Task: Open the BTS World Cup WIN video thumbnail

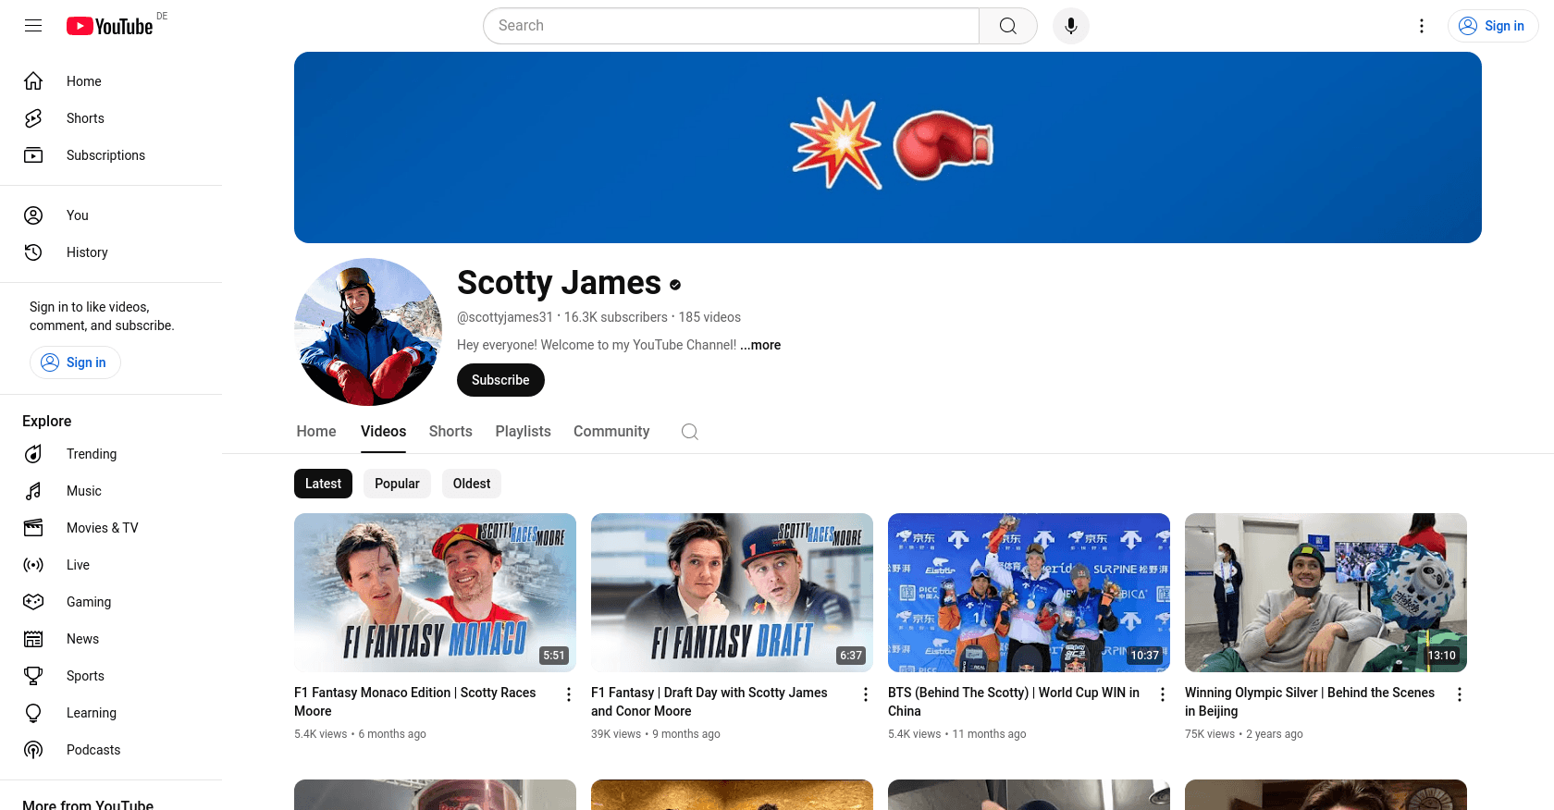Action: coord(1029,592)
